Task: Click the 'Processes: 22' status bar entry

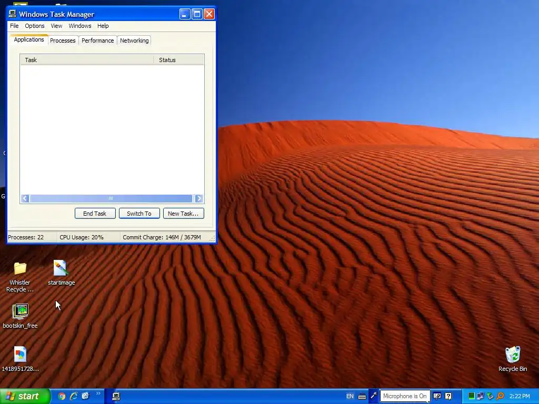Action: 26,237
